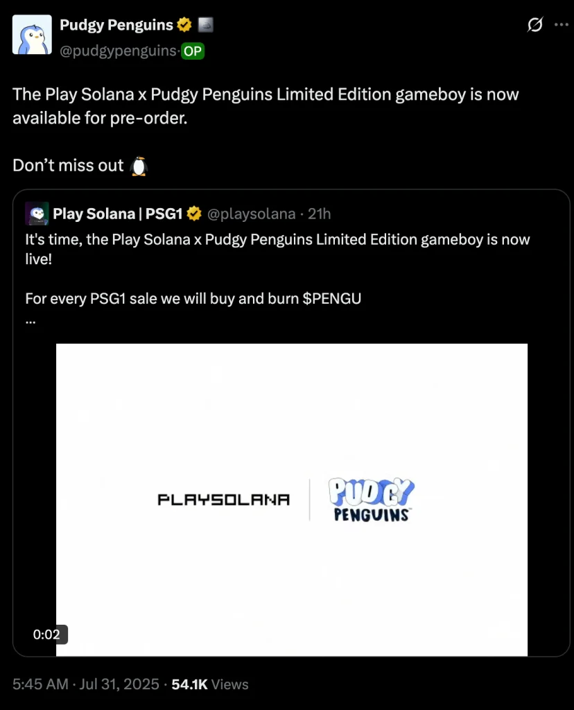Click the green OP label

(x=193, y=51)
